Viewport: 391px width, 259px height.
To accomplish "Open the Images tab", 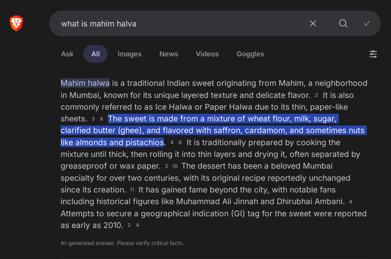I will click(x=129, y=54).
